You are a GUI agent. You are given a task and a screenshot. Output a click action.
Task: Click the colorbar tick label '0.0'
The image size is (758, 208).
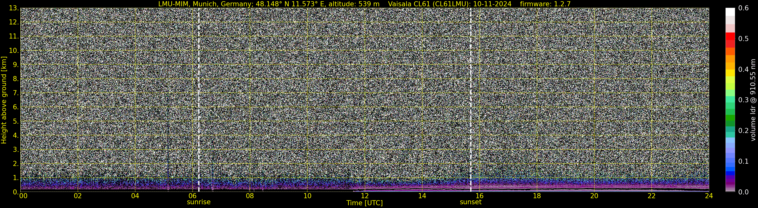point(743,192)
